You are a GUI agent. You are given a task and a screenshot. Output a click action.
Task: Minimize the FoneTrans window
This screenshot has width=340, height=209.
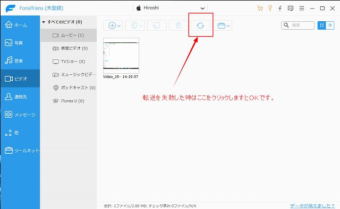tap(312, 8)
